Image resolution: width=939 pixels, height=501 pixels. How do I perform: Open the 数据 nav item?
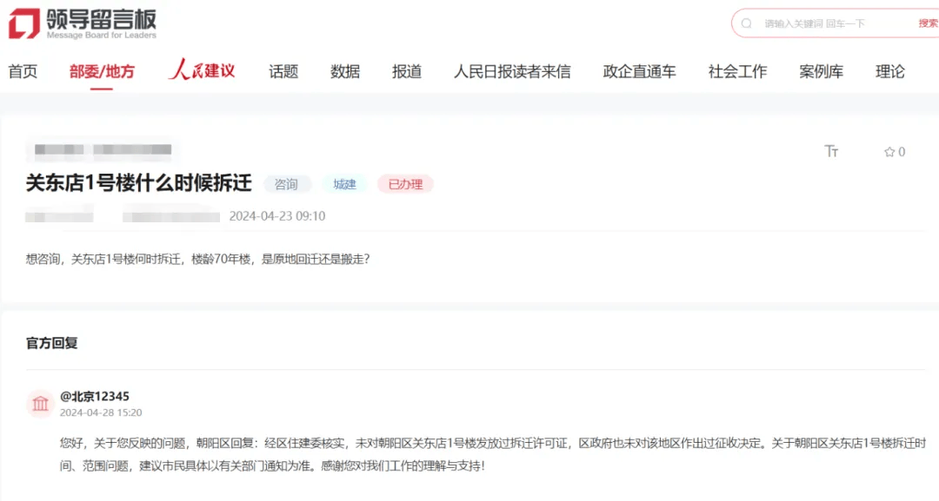click(x=345, y=72)
